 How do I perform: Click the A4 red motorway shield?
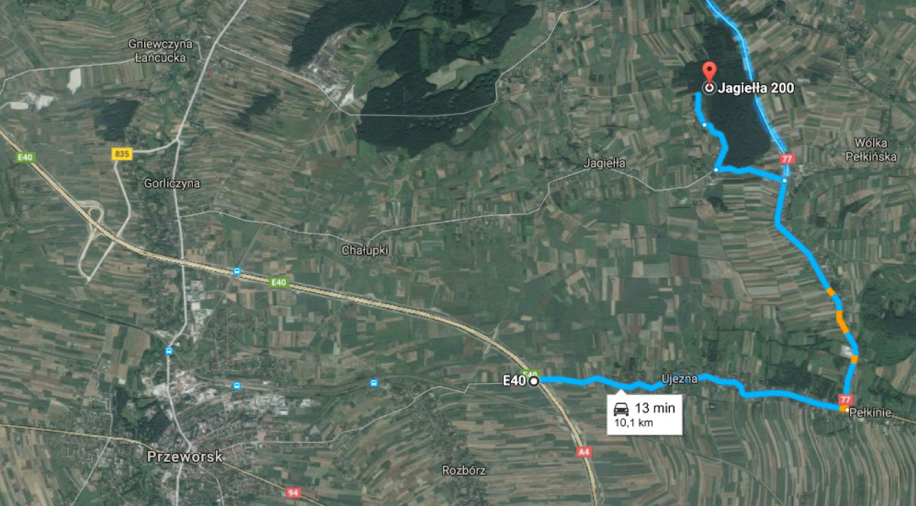click(584, 451)
